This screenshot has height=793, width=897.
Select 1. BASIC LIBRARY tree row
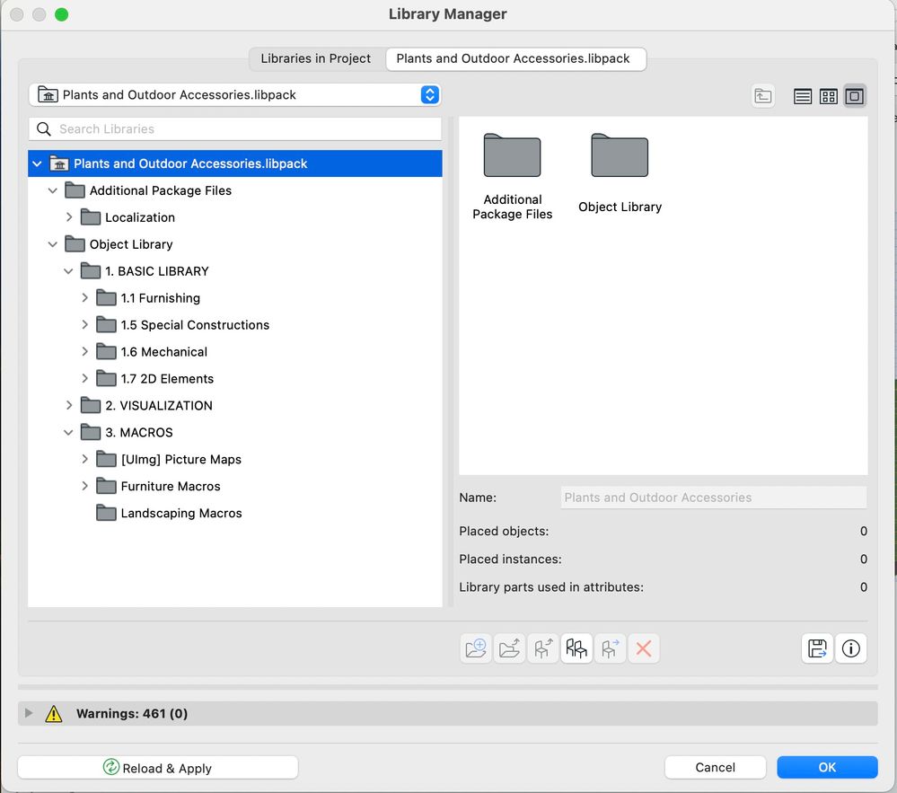point(235,271)
